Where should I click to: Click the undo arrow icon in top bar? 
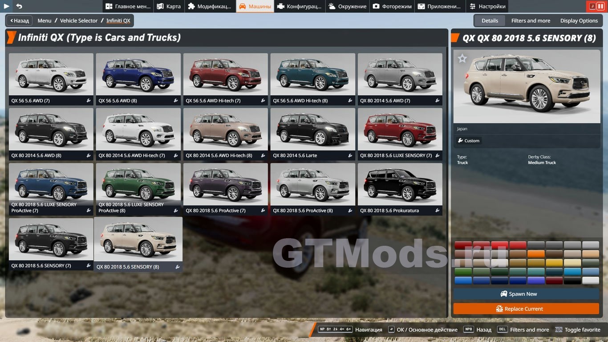tap(19, 6)
